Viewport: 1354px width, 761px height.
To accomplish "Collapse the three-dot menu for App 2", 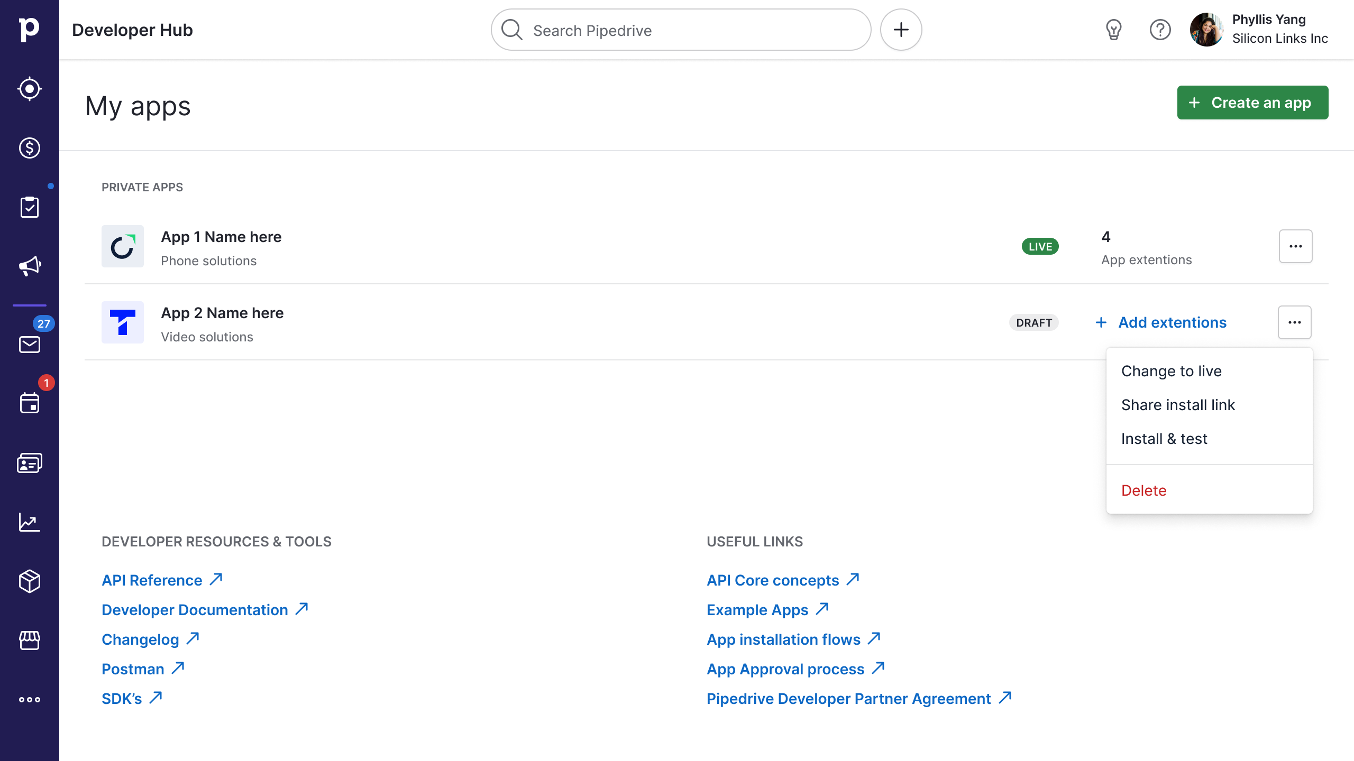I will pyautogui.click(x=1294, y=322).
